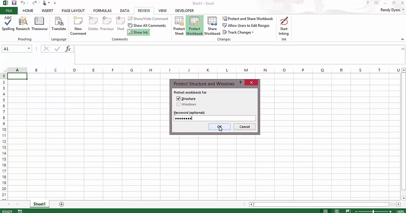Viewport: 406px width, 213px height.
Task: Open the Thesaurus tool
Action: pyautogui.click(x=39, y=24)
